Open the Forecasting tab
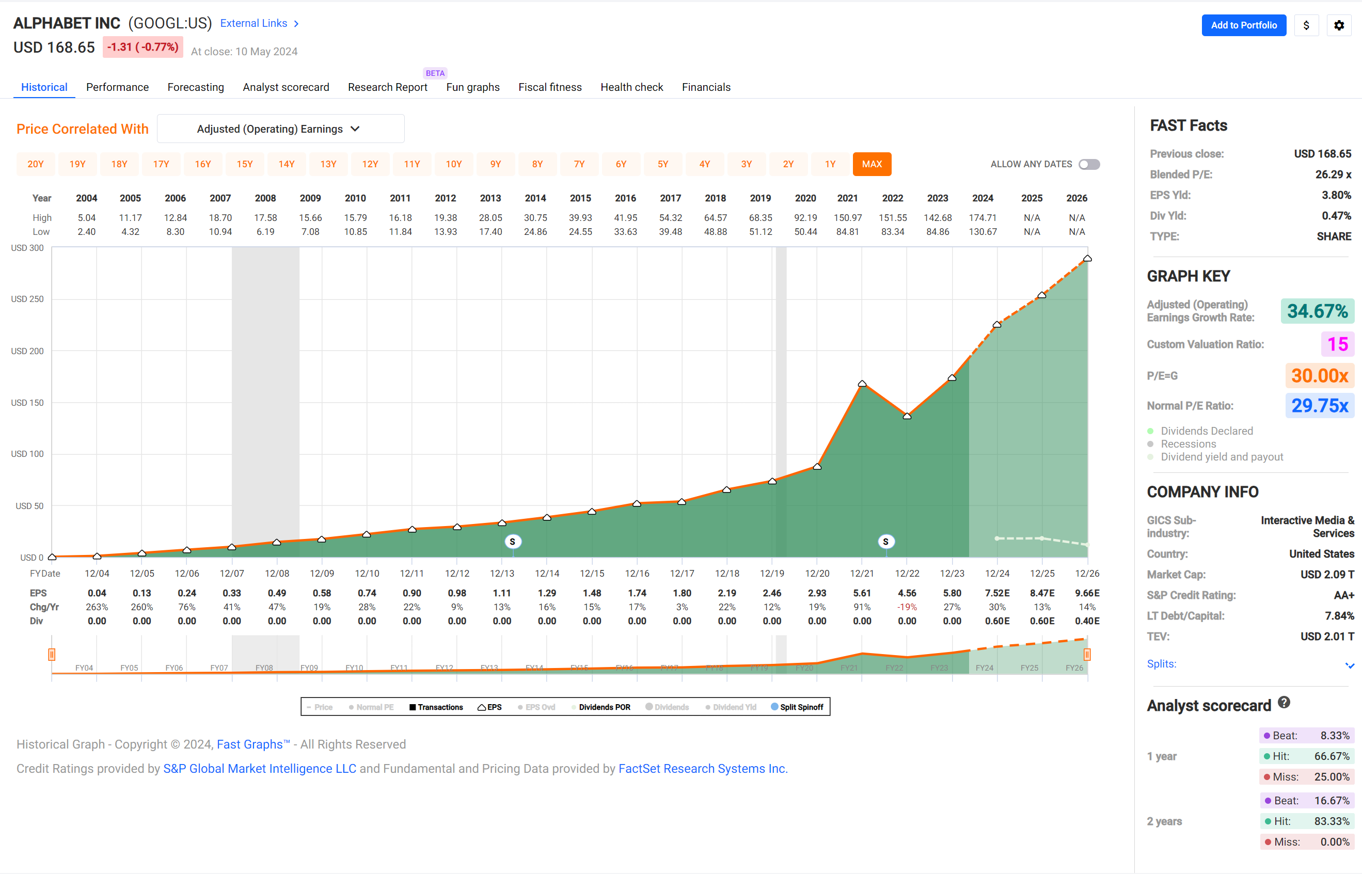The width and height of the screenshot is (1362, 874). tap(196, 87)
